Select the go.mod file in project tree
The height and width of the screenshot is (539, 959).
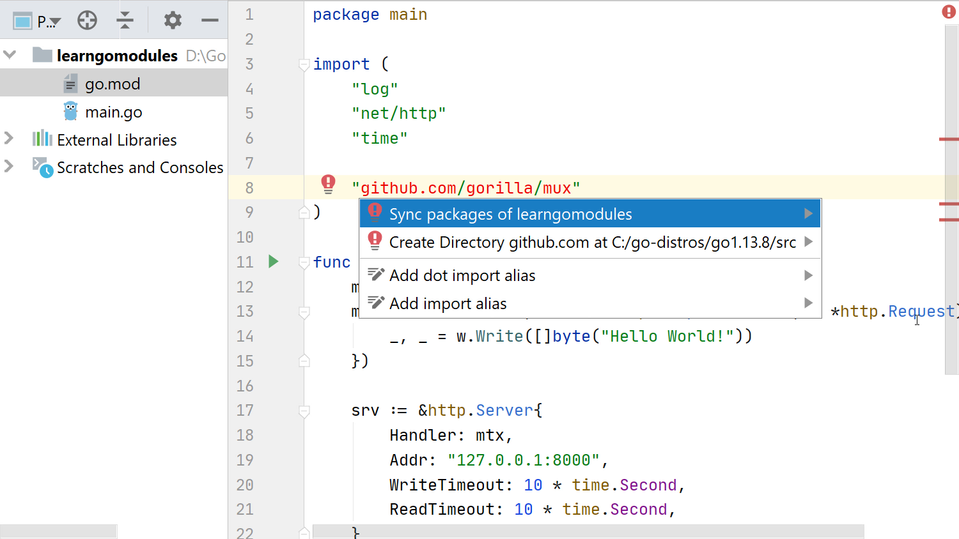tap(114, 84)
